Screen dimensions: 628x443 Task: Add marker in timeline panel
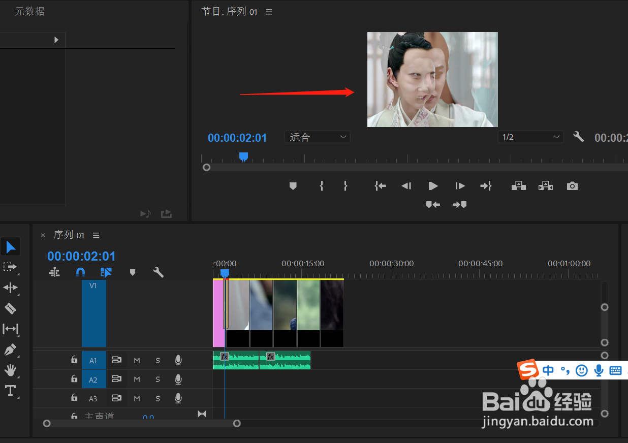(x=133, y=272)
